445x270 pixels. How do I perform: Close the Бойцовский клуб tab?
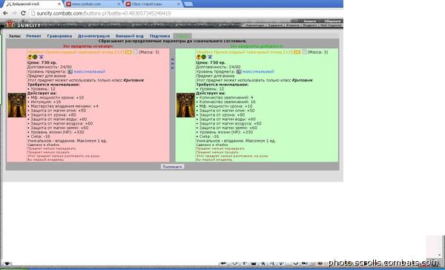[59, 4]
